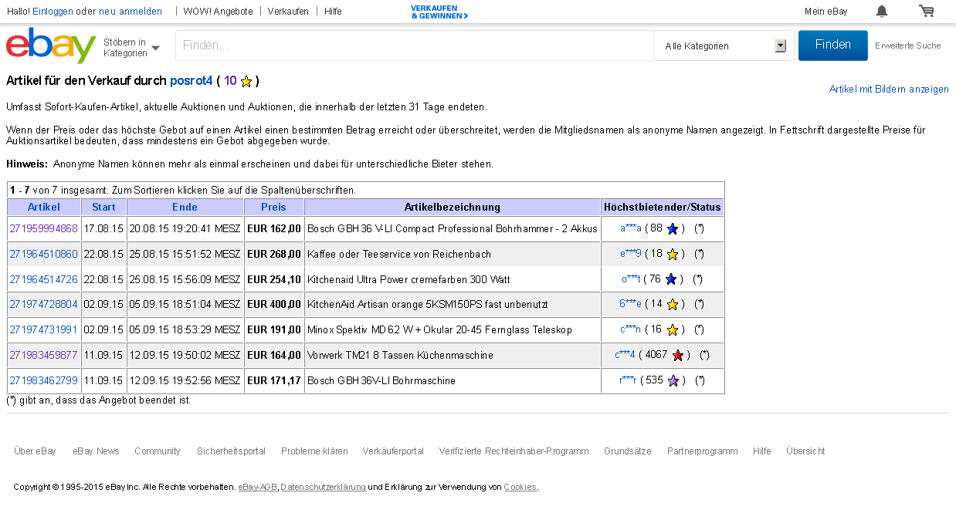
Task: Open Verifizierte Rechteinhaber-Programm link
Action: (514, 451)
